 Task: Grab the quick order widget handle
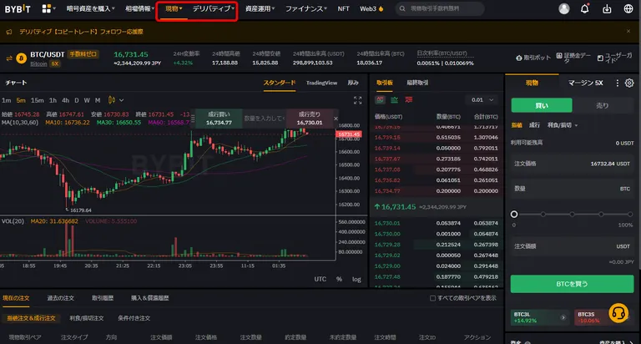pyautogui.click(x=193, y=119)
